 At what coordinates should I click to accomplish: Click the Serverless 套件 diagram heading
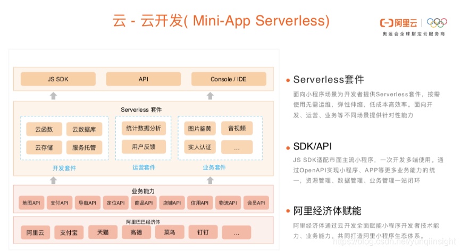(141, 110)
